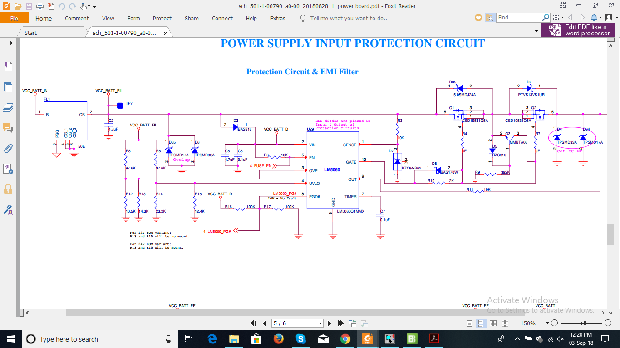Screen dimensions: 620x348
Task: Print the PDF with the printer icon
Action: pyautogui.click(x=39, y=6)
